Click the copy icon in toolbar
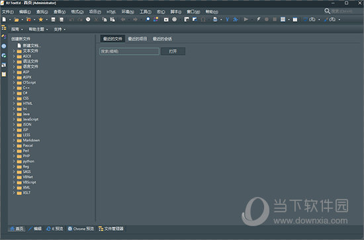This screenshot has width=364, height=240. point(105,19)
